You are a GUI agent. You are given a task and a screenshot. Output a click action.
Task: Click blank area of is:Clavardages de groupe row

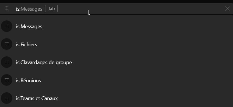pyautogui.click(x=149, y=62)
